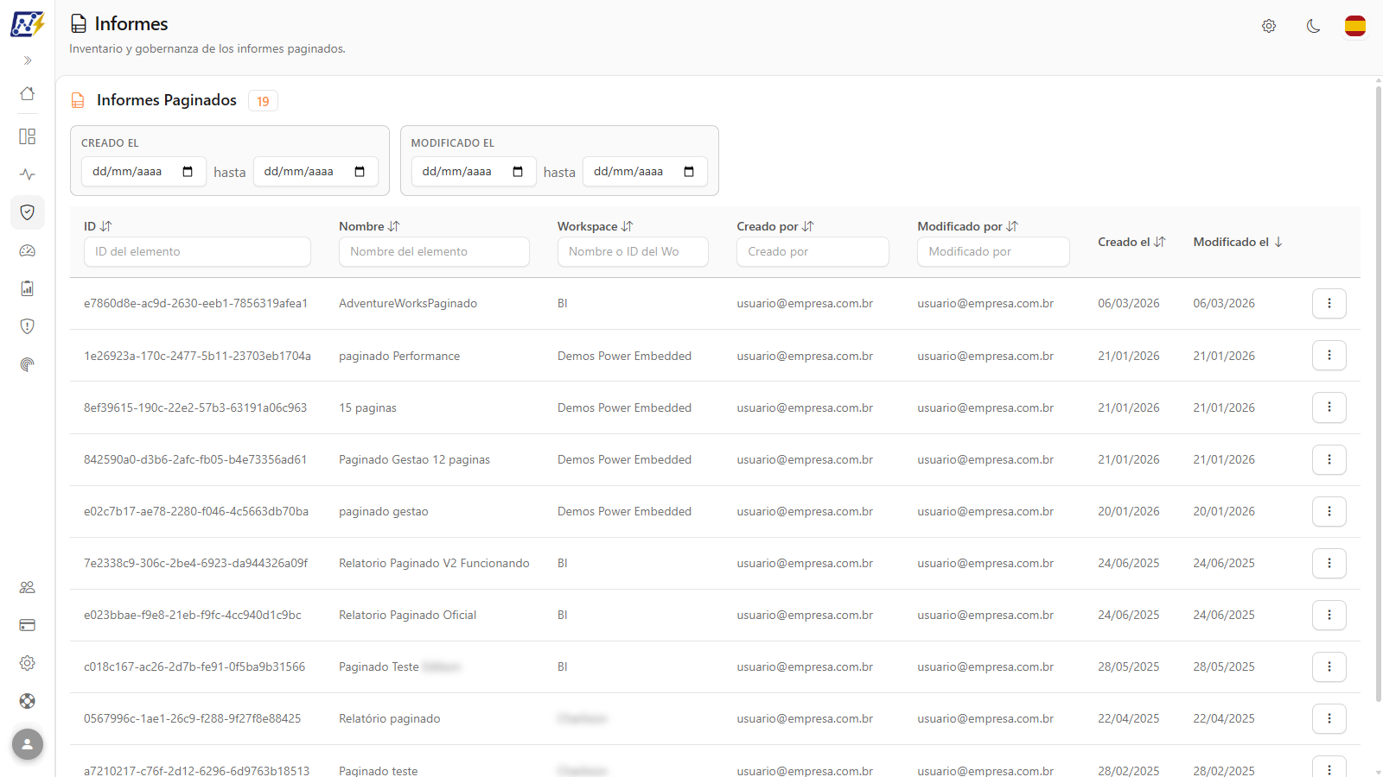Viewport: 1383px width, 777px height.
Task: Focus the Modificado por filter field
Action: pyautogui.click(x=993, y=251)
